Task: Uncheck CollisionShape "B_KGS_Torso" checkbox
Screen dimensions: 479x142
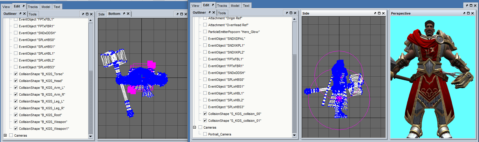Action: (16, 74)
